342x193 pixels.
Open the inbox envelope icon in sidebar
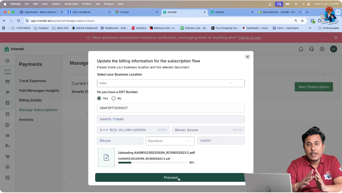pyautogui.click(x=7, y=82)
